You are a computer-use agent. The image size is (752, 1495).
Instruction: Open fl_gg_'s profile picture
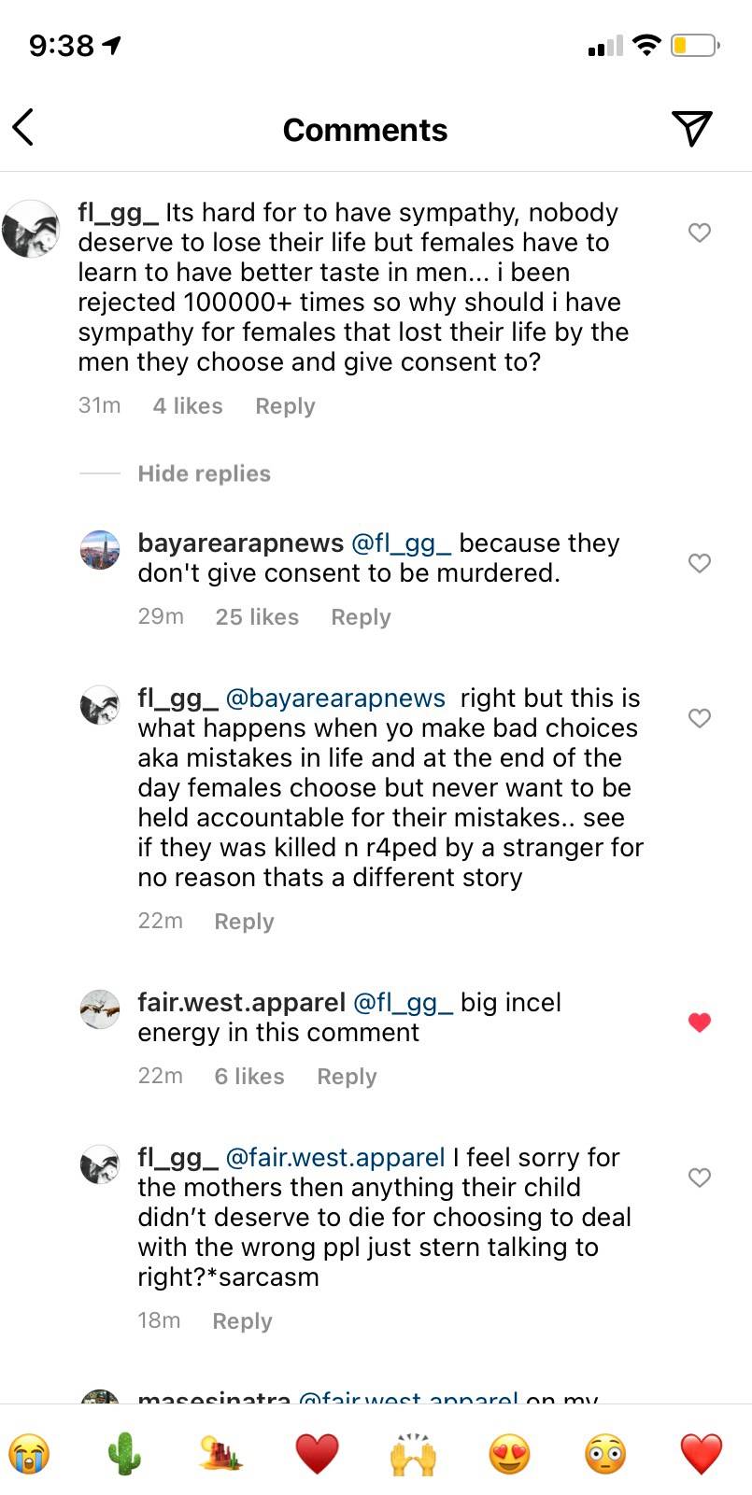coord(32,227)
